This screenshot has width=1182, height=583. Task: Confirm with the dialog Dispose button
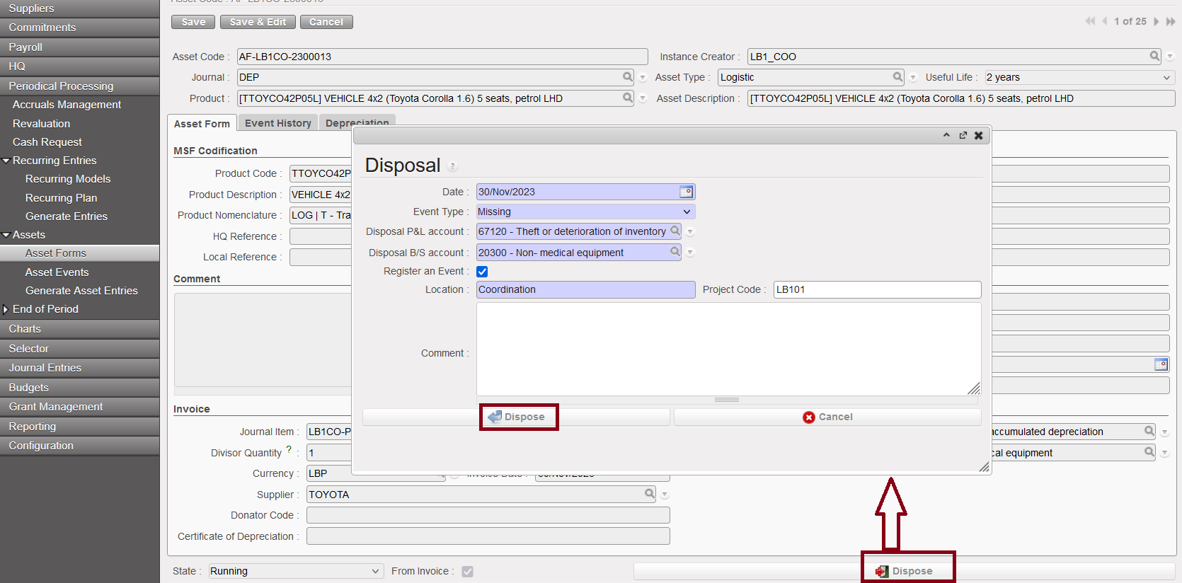[x=517, y=417]
